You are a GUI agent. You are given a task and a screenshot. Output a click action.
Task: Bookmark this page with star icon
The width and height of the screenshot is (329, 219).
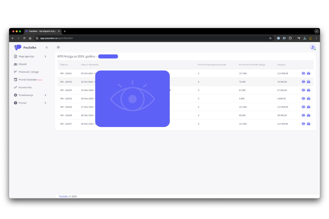(x=270, y=38)
